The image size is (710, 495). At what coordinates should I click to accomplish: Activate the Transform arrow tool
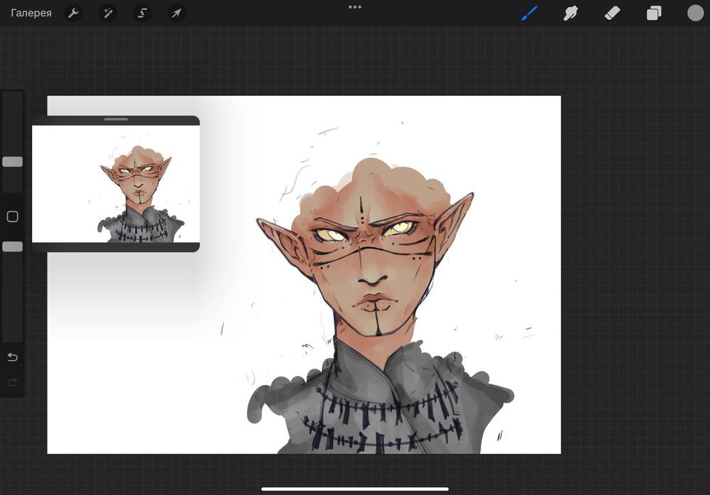click(x=177, y=13)
